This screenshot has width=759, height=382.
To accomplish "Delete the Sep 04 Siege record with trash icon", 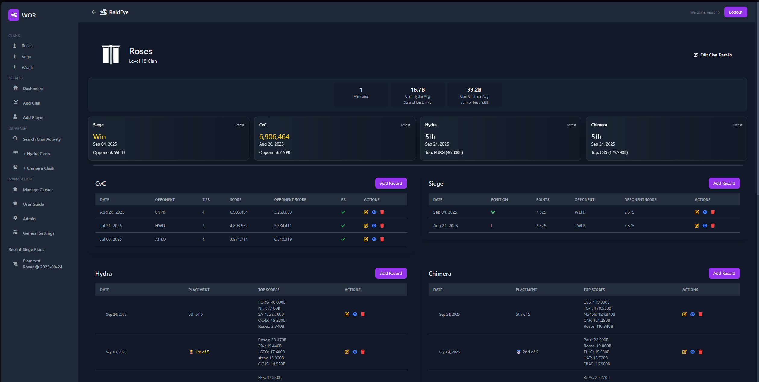I will tap(713, 212).
